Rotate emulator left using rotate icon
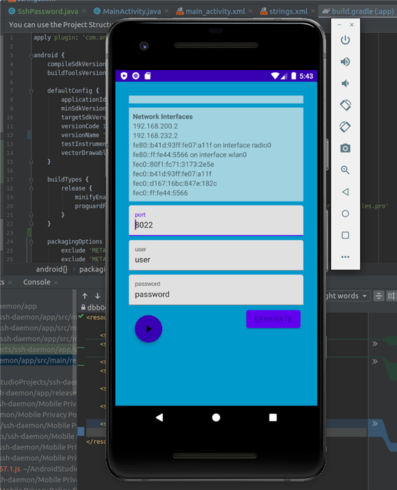397x490 pixels. 345,105
